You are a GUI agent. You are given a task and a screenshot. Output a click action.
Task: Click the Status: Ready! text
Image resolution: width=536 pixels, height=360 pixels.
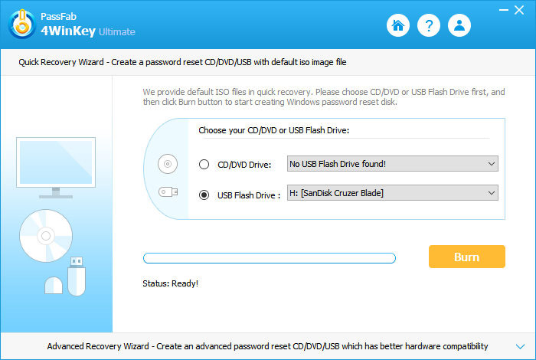pyautogui.click(x=170, y=283)
